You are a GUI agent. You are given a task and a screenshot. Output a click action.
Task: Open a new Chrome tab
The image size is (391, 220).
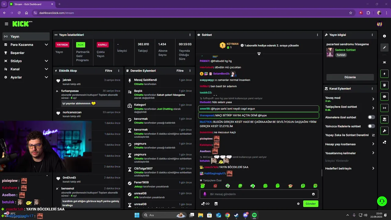click(59, 4)
